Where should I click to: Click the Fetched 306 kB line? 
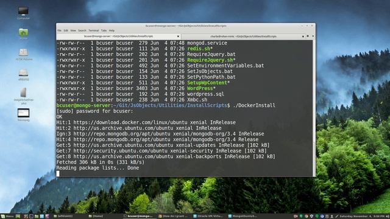(x=100, y=162)
